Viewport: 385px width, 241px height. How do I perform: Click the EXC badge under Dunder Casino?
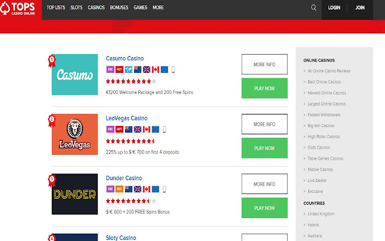[x=110, y=189]
